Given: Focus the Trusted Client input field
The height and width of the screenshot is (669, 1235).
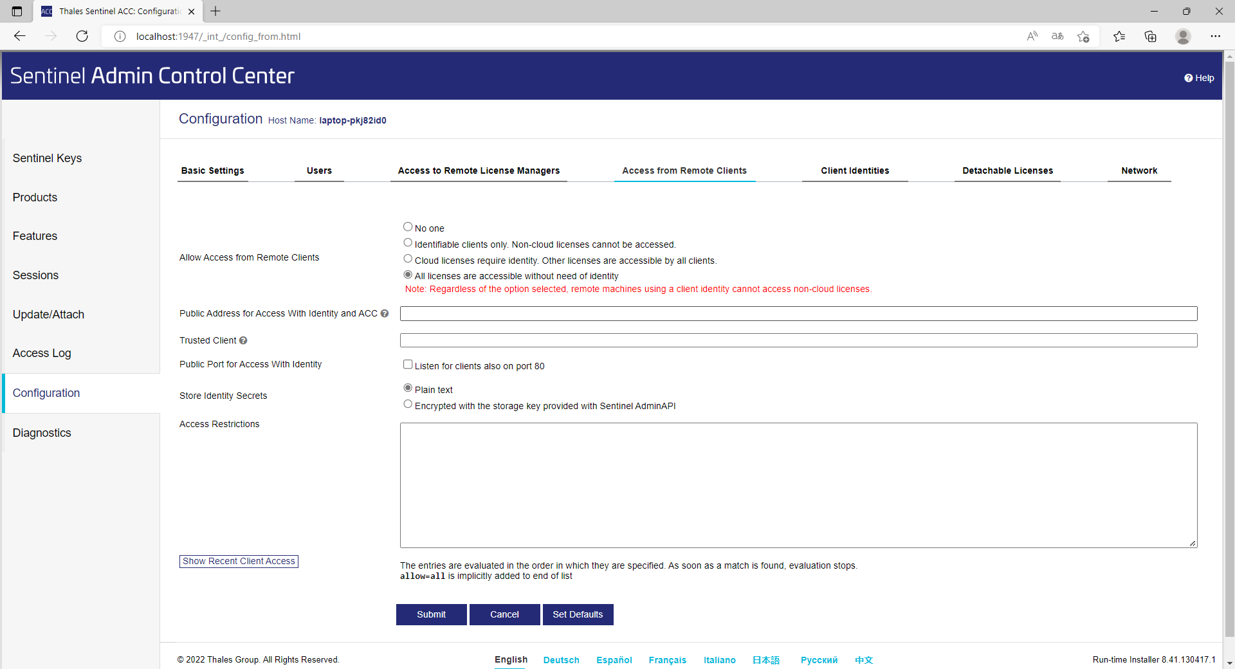Looking at the screenshot, I should (x=798, y=340).
